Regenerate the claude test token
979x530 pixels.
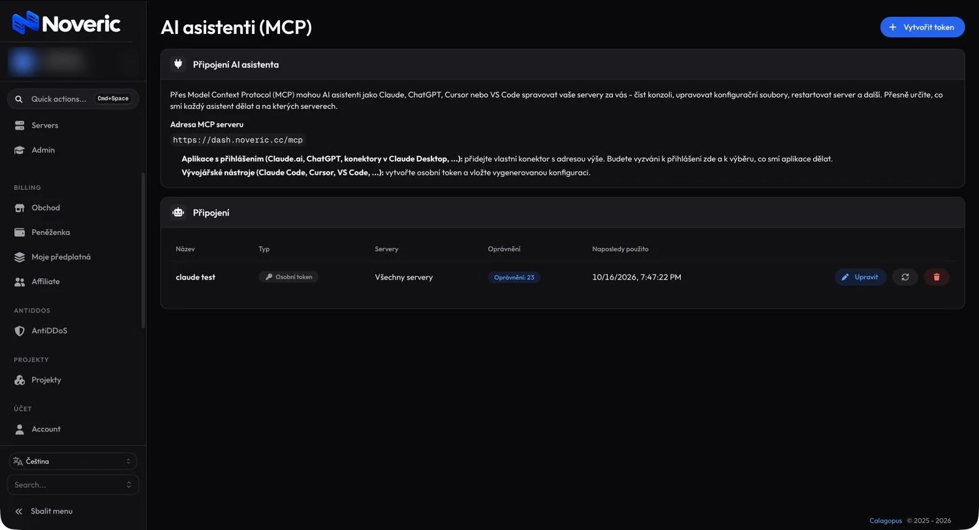[905, 277]
